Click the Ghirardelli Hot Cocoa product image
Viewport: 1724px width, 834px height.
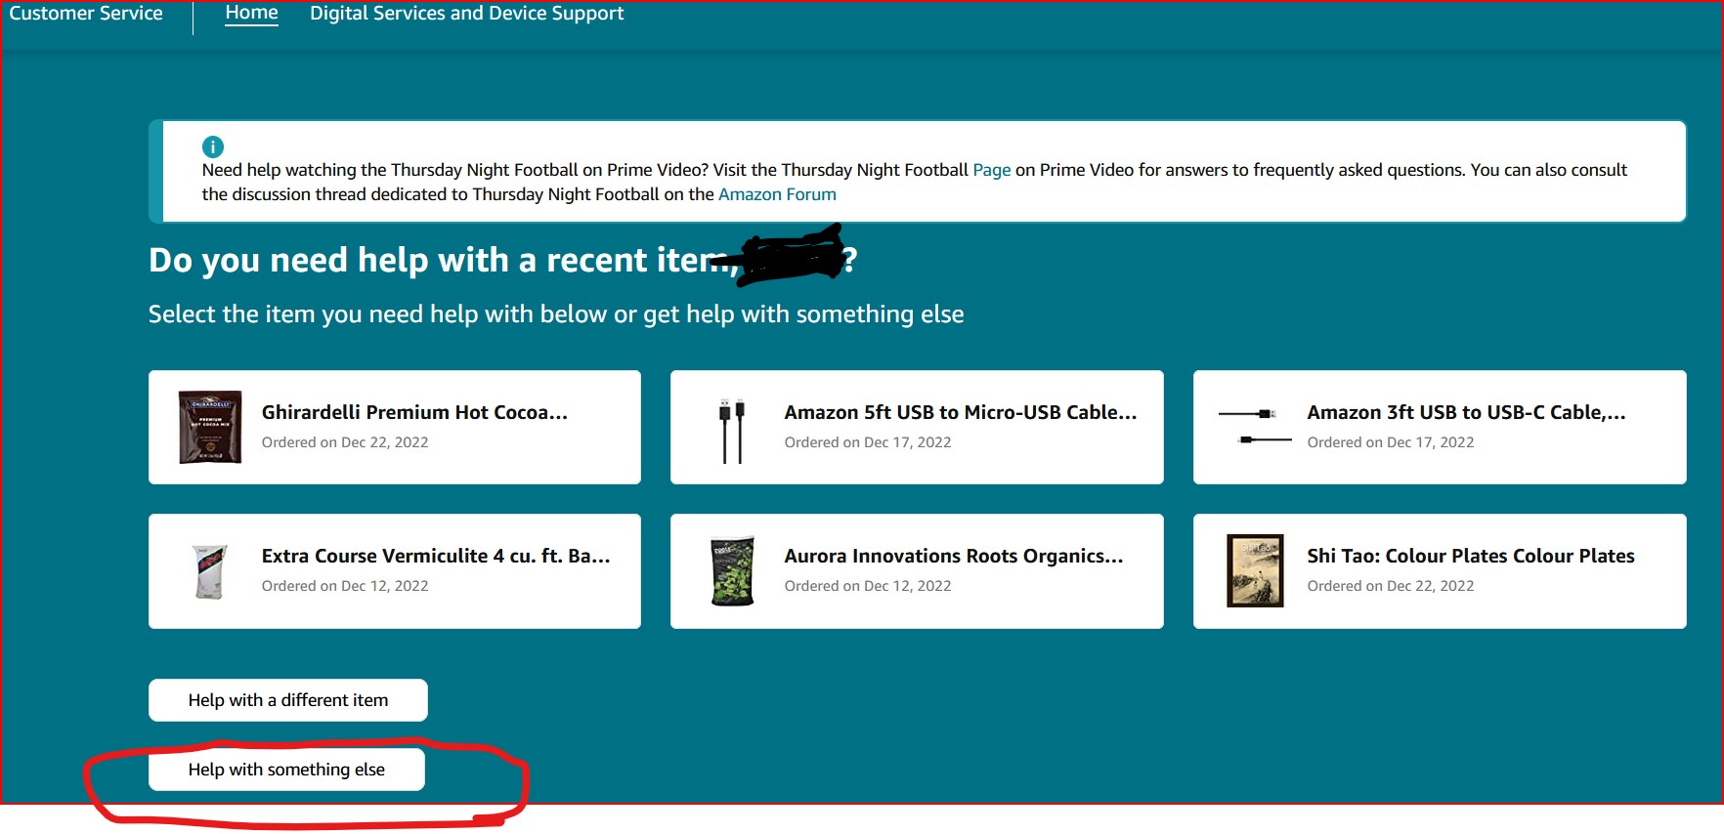pyautogui.click(x=209, y=427)
